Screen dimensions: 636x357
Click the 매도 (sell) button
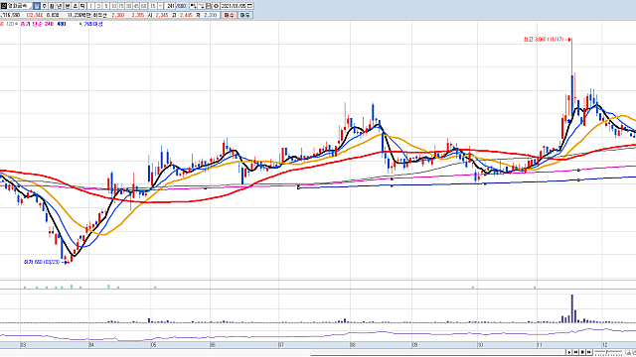pos(244,15)
